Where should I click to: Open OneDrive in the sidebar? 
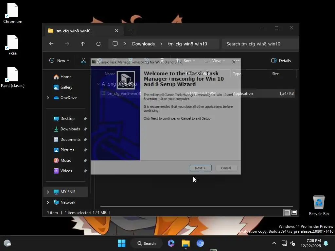pos(65,97)
